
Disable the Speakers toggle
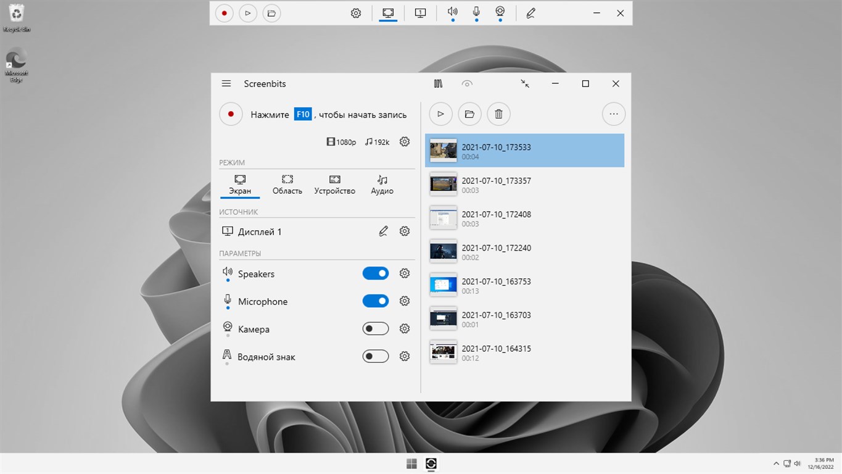coord(376,273)
